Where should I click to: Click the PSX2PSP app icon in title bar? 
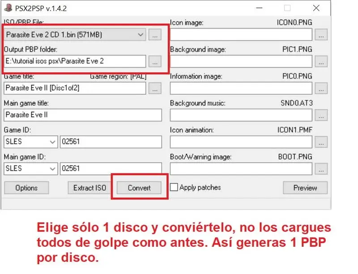[x=8, y=8]
